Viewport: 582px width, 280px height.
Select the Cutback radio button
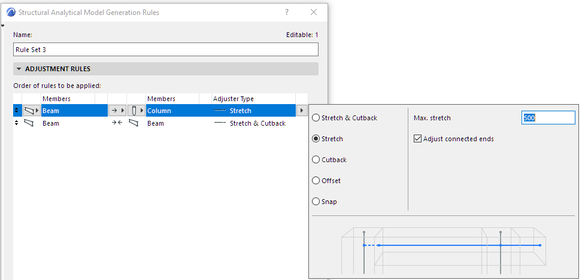pos(316,160)
